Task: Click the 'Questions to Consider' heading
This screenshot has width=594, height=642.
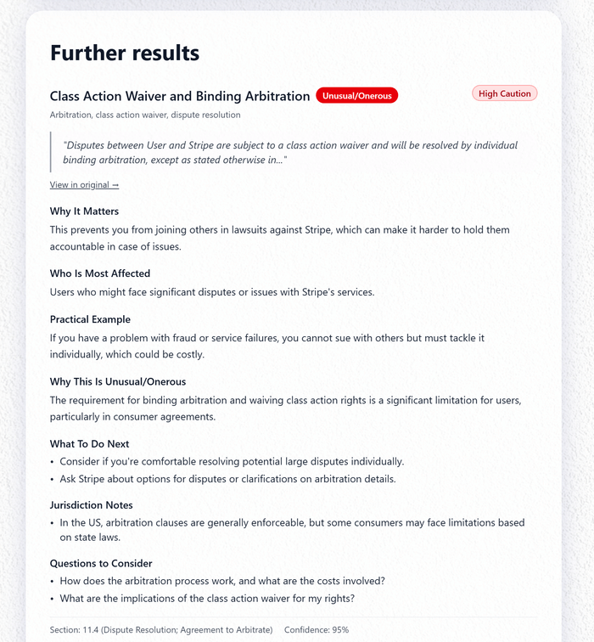Action: [101, 563]
